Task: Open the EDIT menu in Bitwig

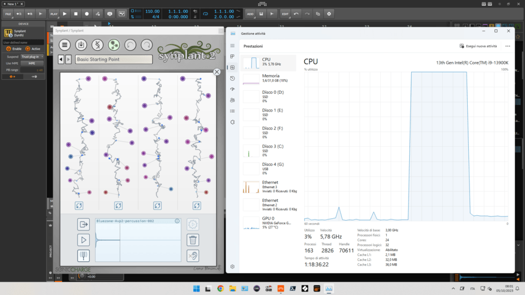Action: (285, 14)
